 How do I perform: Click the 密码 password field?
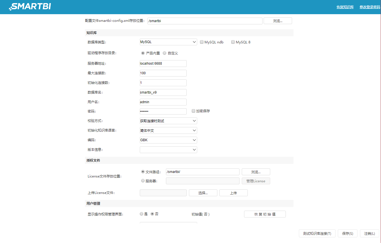point(163,111)
